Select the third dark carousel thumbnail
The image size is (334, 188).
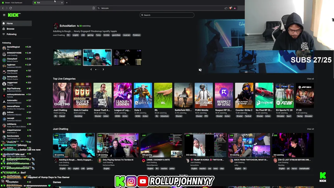click(x=127, y=57)
